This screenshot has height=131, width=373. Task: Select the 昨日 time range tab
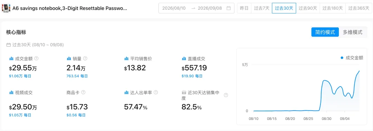[244, 8]
